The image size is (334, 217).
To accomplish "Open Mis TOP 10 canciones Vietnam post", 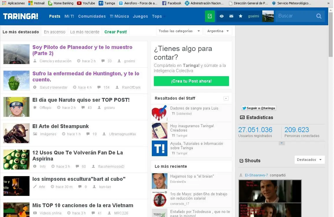I will tap(83, 205).
